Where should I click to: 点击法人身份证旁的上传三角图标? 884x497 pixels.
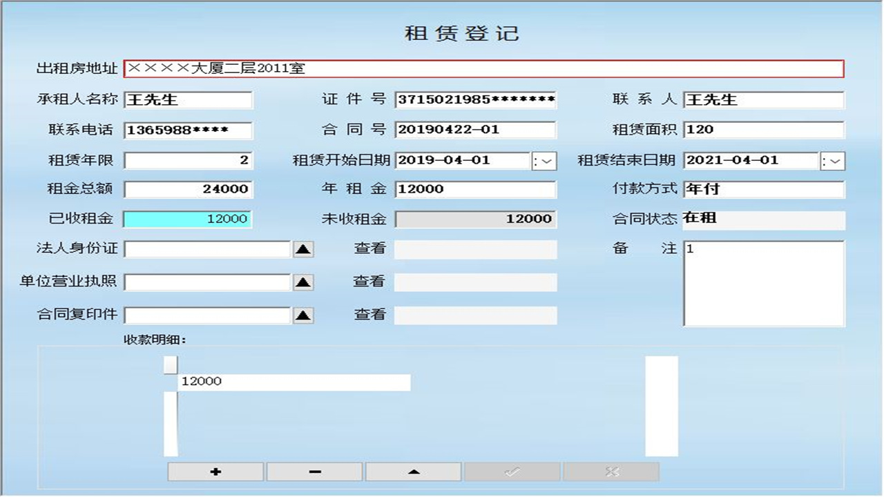coord(304,248)
